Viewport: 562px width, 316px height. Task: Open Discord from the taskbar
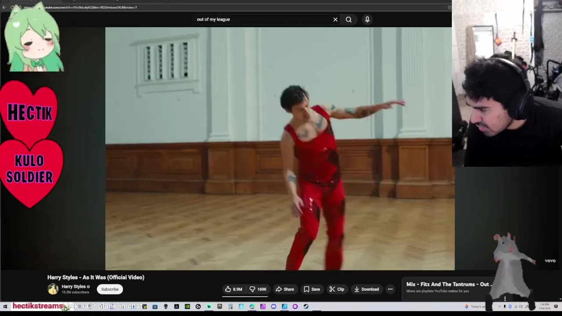(x=274, y=306)
